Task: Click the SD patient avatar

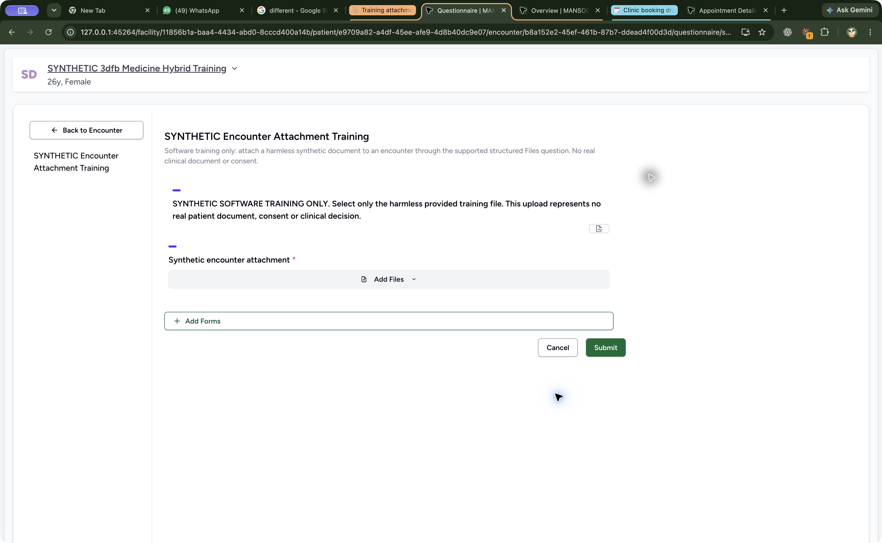Action: pyautogui.click(x=29, y=74)
